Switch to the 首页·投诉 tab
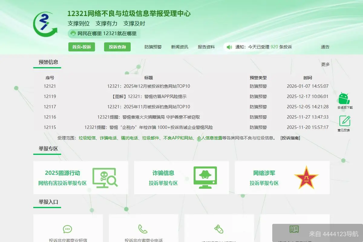The image size is (363, 242). point(81,47)
